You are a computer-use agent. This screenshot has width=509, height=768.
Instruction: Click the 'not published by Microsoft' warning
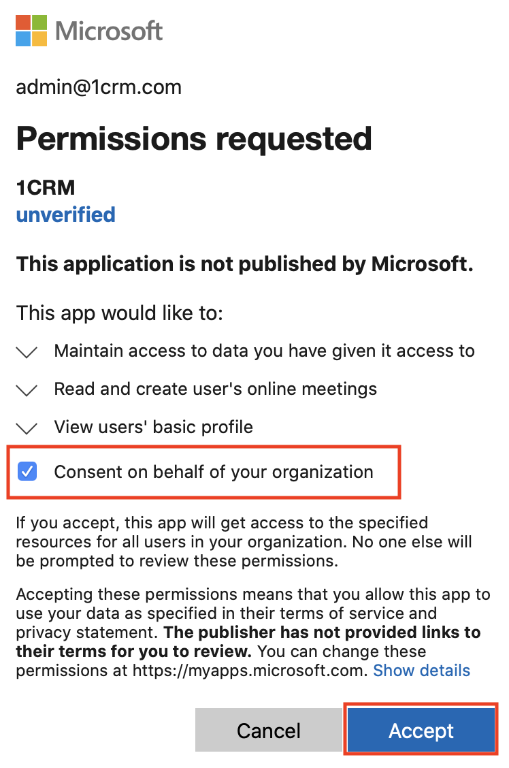(245, 264)
